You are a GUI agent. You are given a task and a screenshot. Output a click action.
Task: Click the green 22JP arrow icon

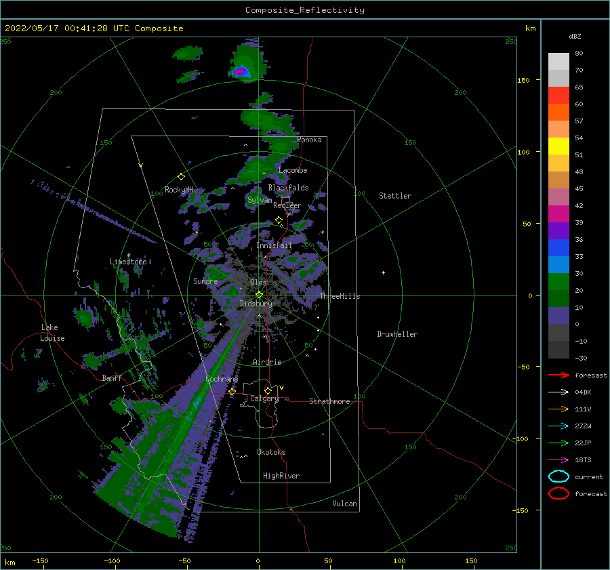click(558, 443)
